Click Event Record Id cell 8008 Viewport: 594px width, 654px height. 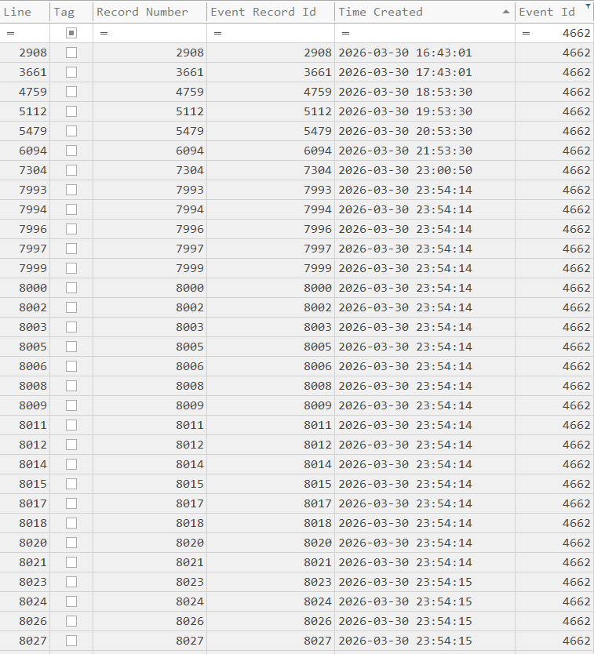coord(271,386)
